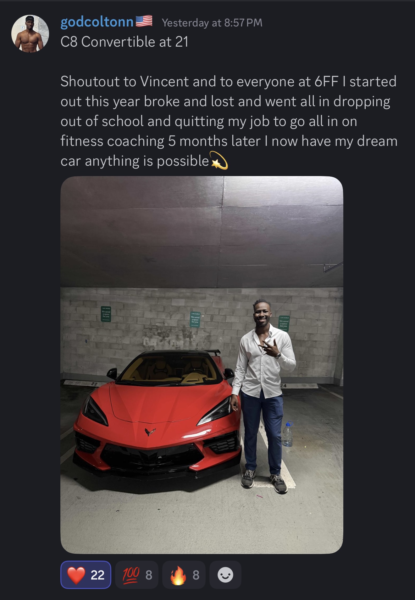Toggle the heart reaction showing 22
Screen dimensions: 415x600
[86, 575]
